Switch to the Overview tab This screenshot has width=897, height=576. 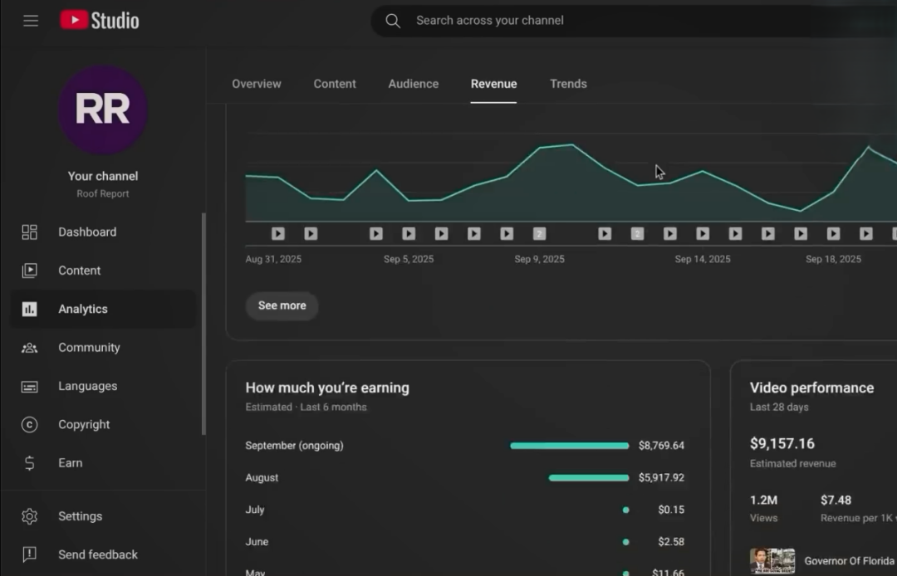[257, 84]
